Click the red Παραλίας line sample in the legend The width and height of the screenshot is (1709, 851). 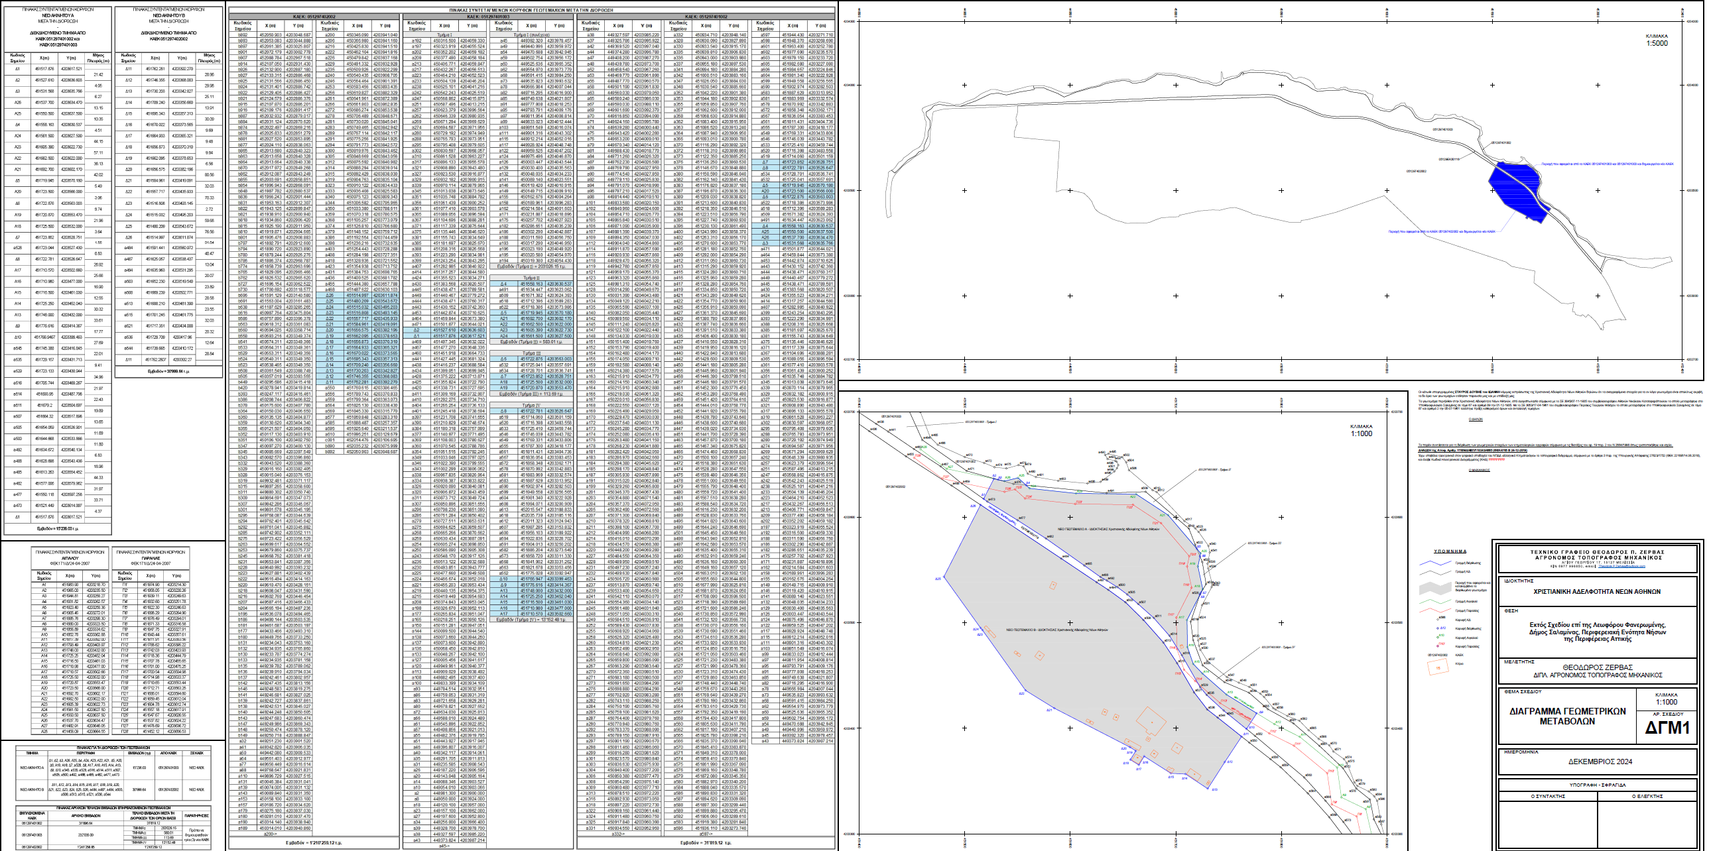tap(1436, 610)
